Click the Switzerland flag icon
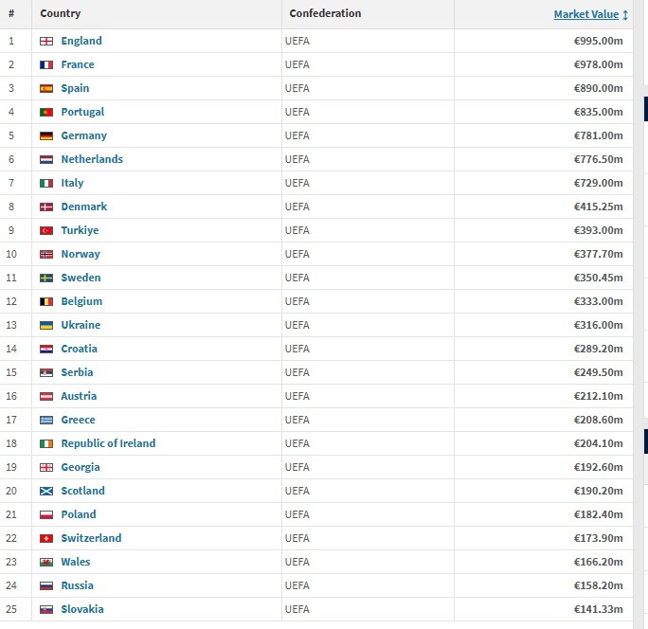648x629 pixels. [x=45, y=538]
